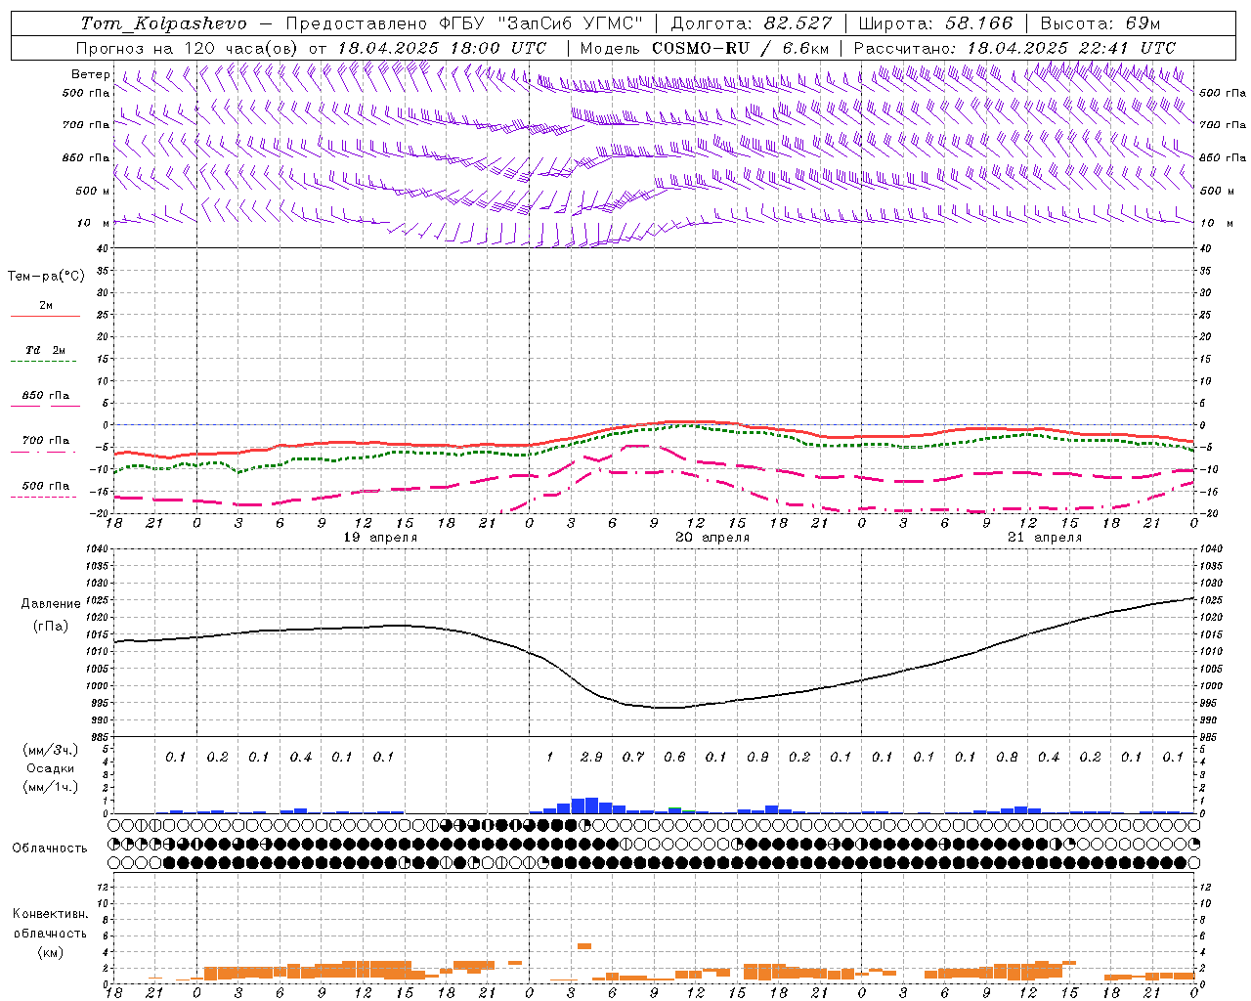Click the 19 апреля date label
Viewport: 1251px width, 1001px height.
[380, 538]
